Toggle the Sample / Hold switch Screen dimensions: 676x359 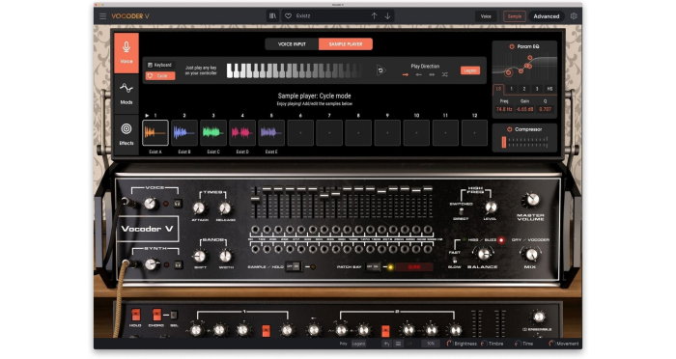coord(294,266)
